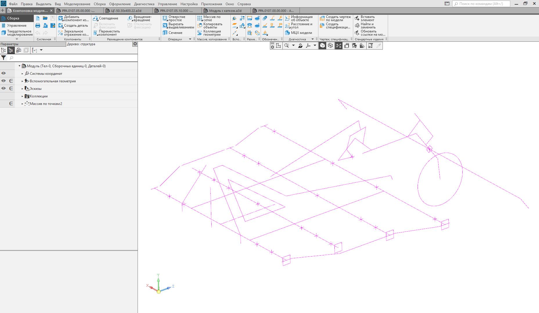Hide the Вспомогательная геометрия node
The height and width of the screenshot is (313, 539).
tap(3, 81)
